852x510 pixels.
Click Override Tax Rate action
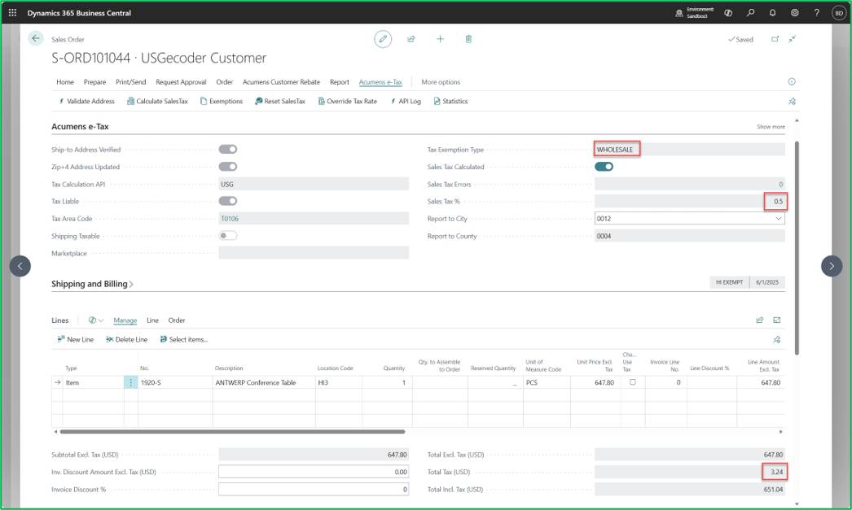347,101
